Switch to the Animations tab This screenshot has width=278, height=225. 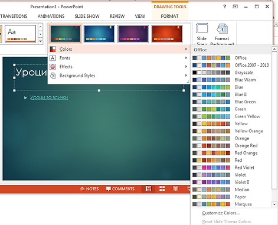(51, 16)
